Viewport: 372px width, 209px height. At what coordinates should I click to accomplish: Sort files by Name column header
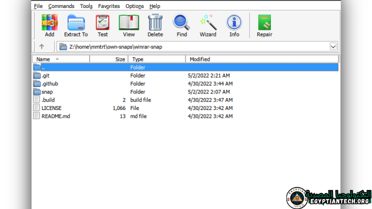pyautogui.click(x=44, y=59)
